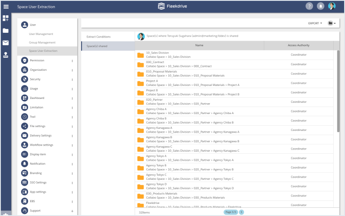Viewport: 345px width, 216px height.
Task: Sort by Access Authority column header
Action: coord(298,45)
